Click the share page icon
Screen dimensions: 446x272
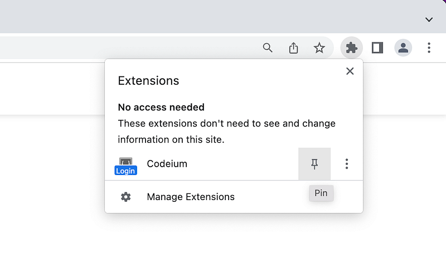(x=294, y=48)
